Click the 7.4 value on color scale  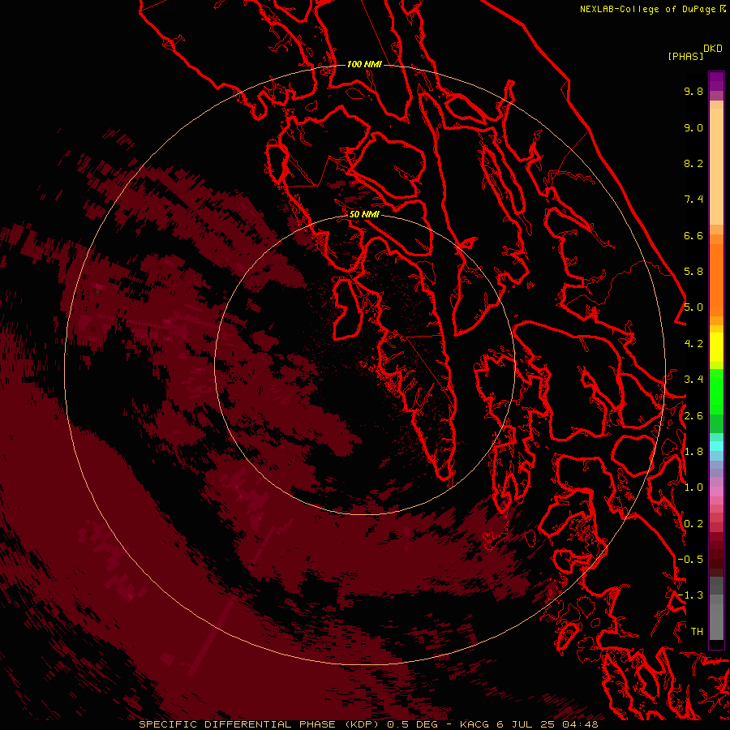(693, 200)
